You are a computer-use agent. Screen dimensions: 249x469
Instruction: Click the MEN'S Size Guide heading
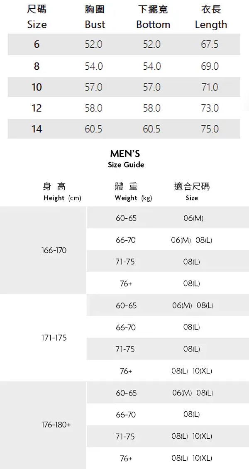coord(126,159)
